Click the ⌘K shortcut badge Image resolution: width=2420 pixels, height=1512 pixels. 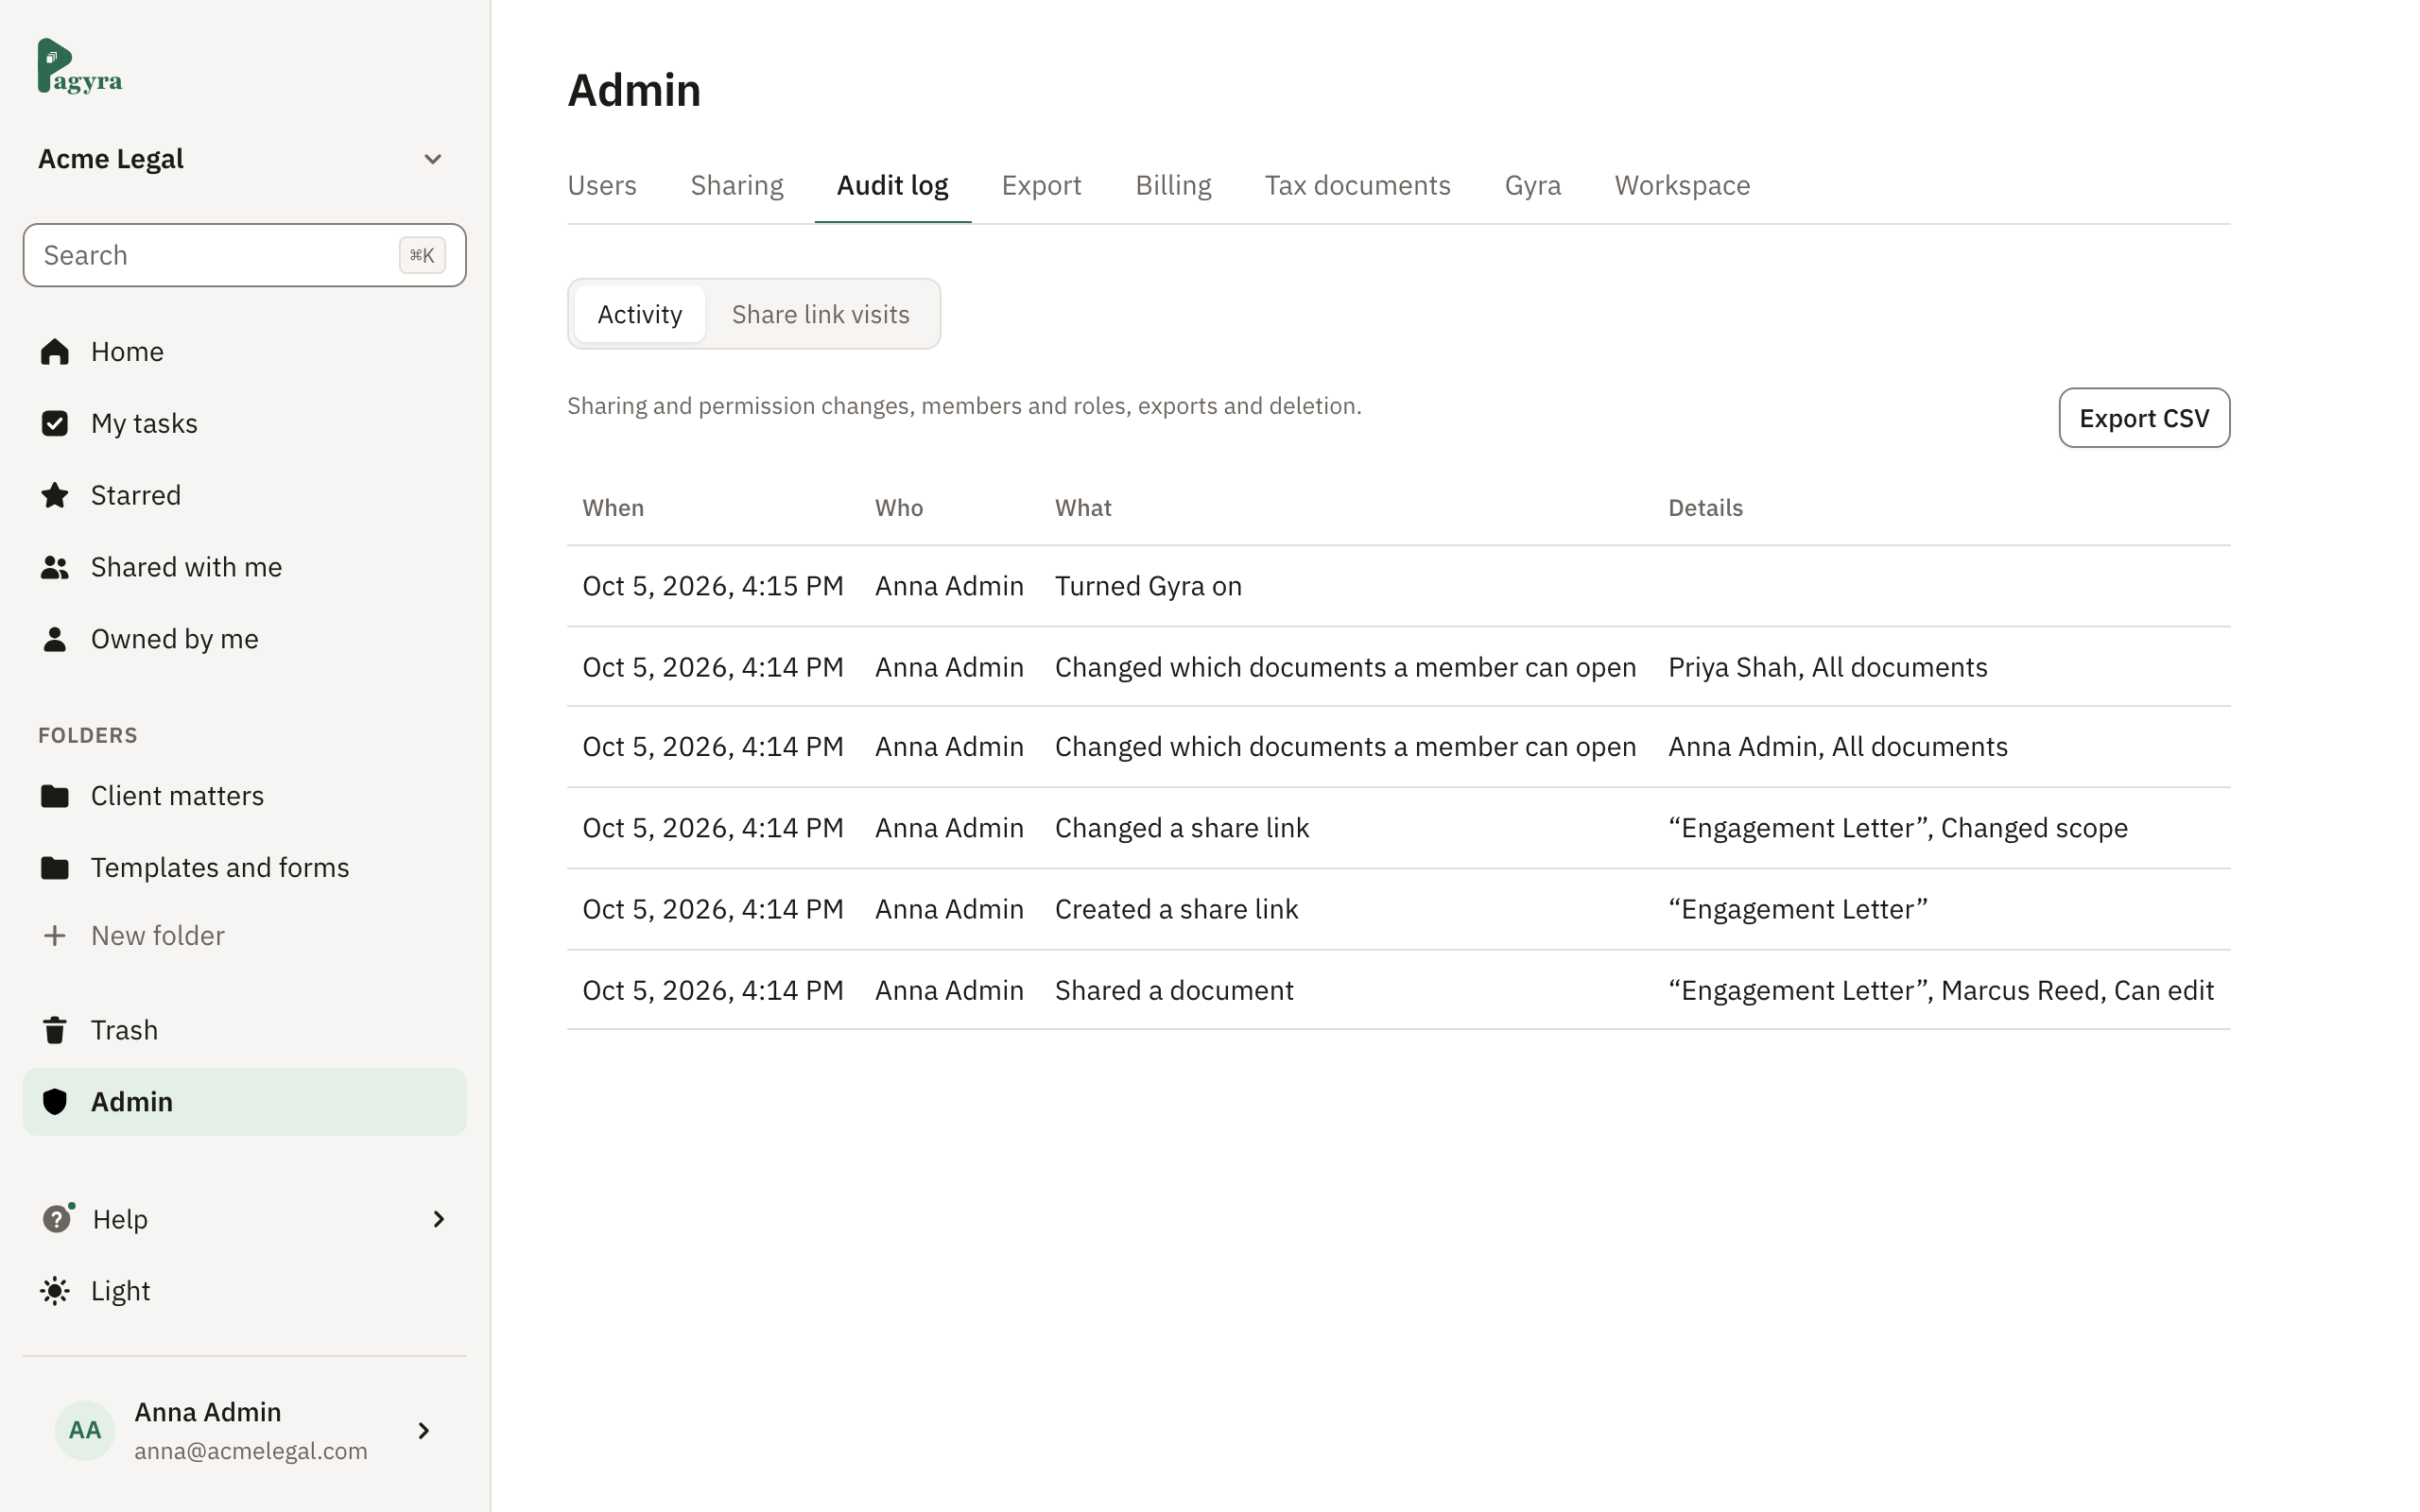pos(422,255)
